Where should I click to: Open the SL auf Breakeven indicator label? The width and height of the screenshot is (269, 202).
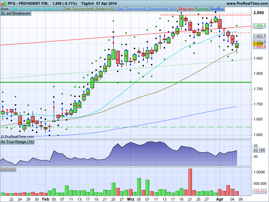[16, 13]
